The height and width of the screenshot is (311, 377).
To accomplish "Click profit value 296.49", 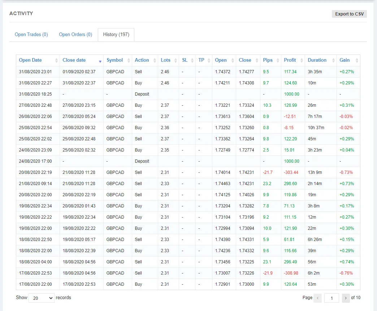I will [290, 262].
